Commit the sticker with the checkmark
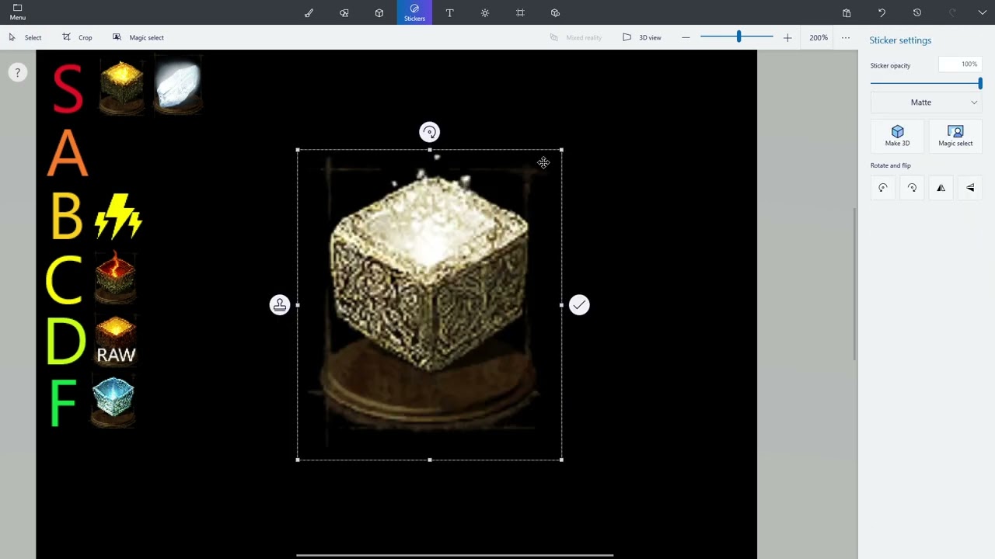995x559 pixels. pyautogui.click(x=579, y=305)
